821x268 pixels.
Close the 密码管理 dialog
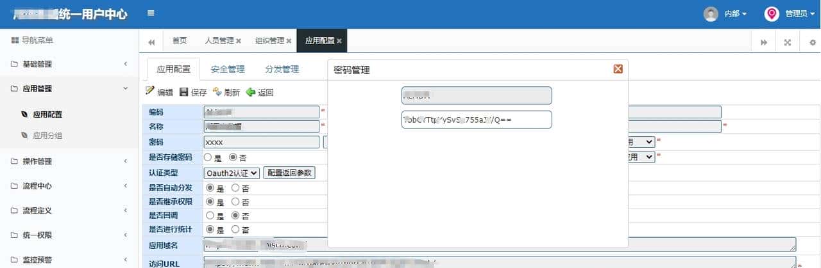[x=618, y=69]
